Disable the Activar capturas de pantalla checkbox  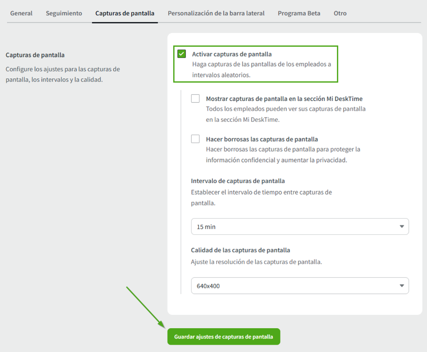[182, 53]
